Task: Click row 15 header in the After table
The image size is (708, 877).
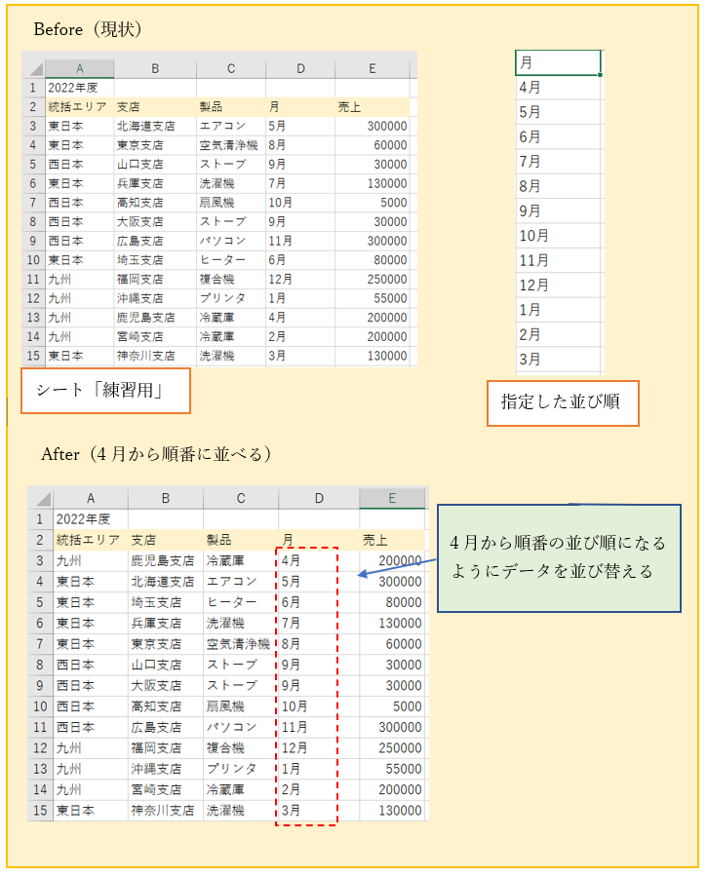Action: click(x=40, y=810)
